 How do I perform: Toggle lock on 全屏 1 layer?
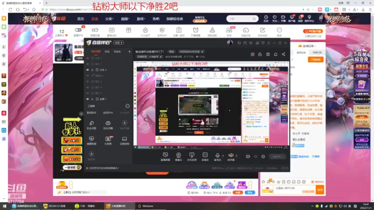92,99
